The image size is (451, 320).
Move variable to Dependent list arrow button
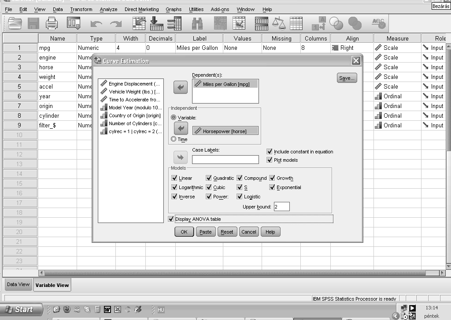180,87
